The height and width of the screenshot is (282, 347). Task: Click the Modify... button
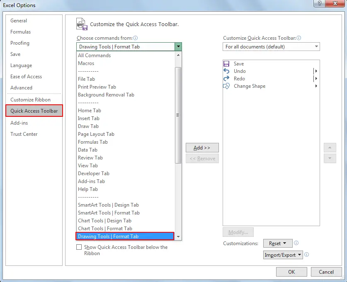238,232
